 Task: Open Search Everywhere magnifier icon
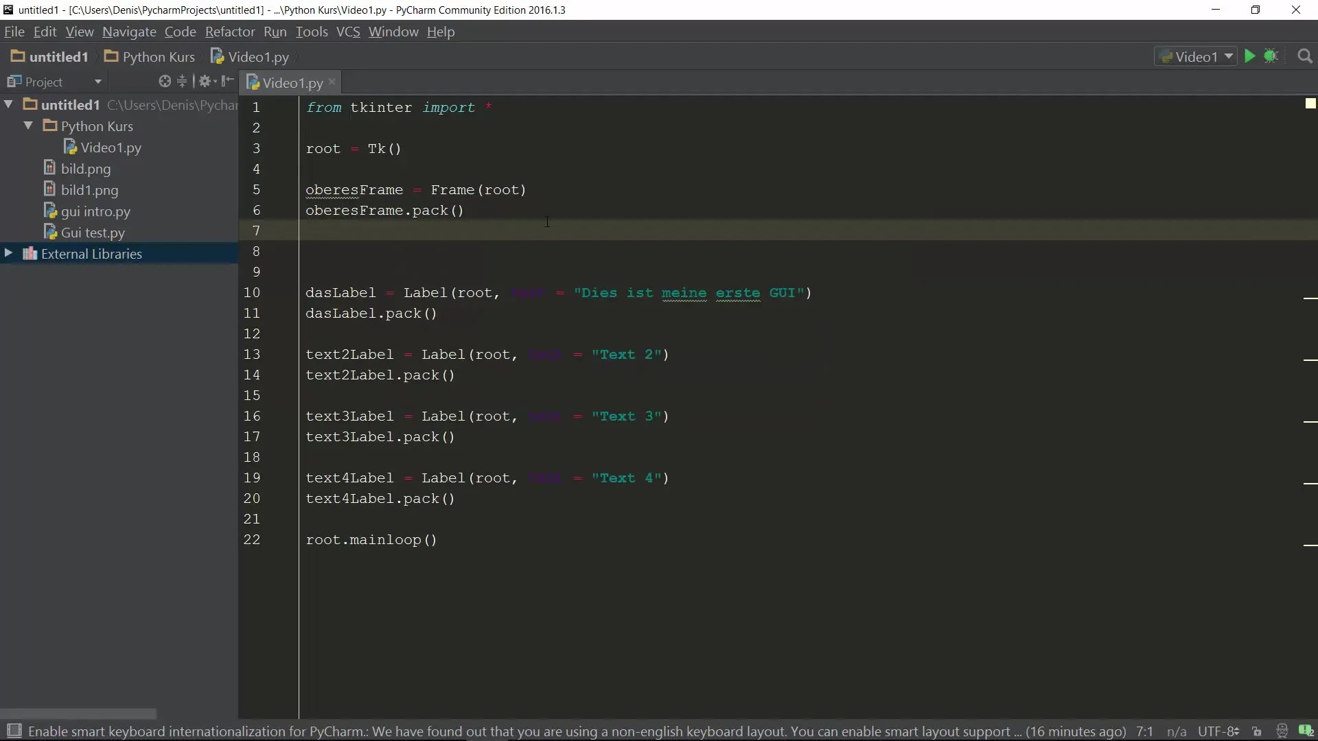pyautogui.click(x=1305, y=56)
